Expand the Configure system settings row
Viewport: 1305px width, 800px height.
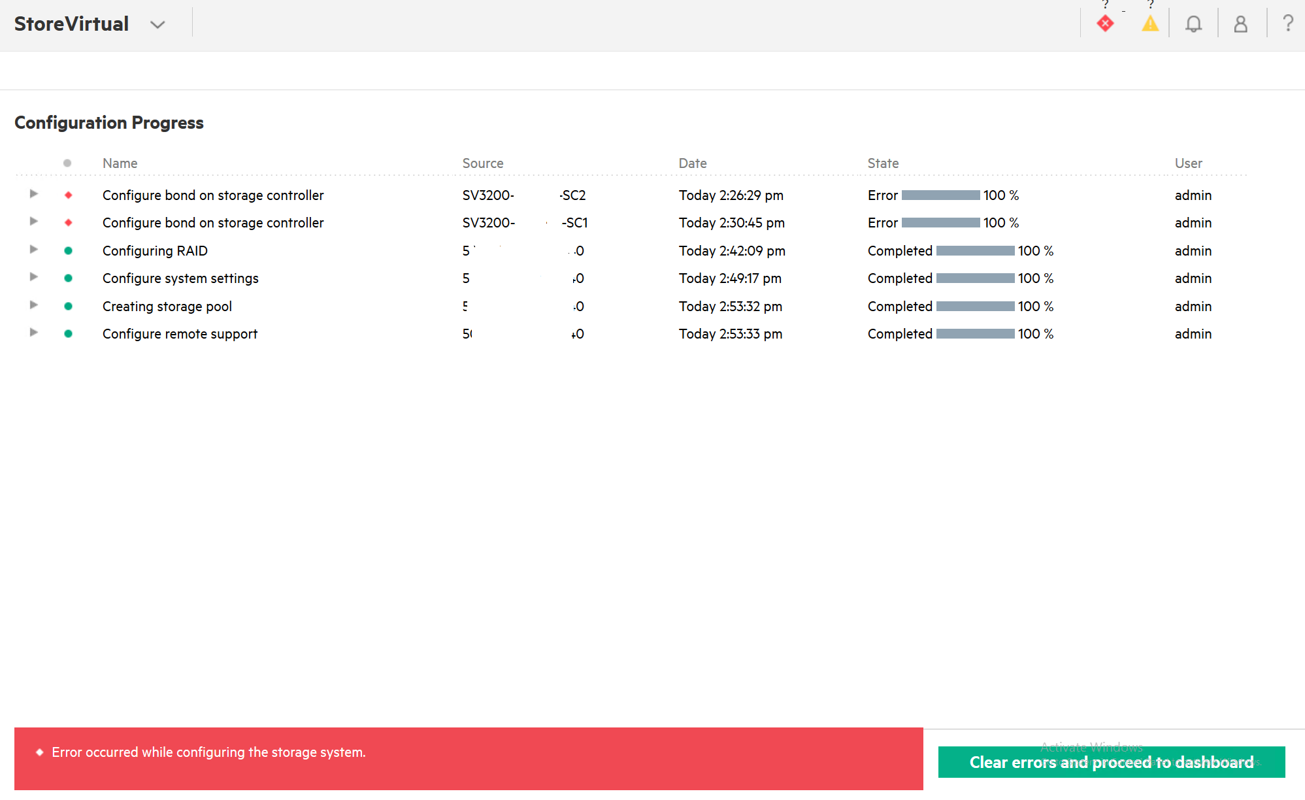[x=33, y=277]
